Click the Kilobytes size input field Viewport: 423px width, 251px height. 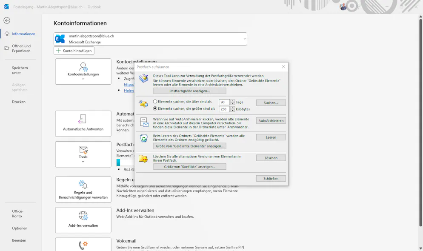(x=224, y=109)
